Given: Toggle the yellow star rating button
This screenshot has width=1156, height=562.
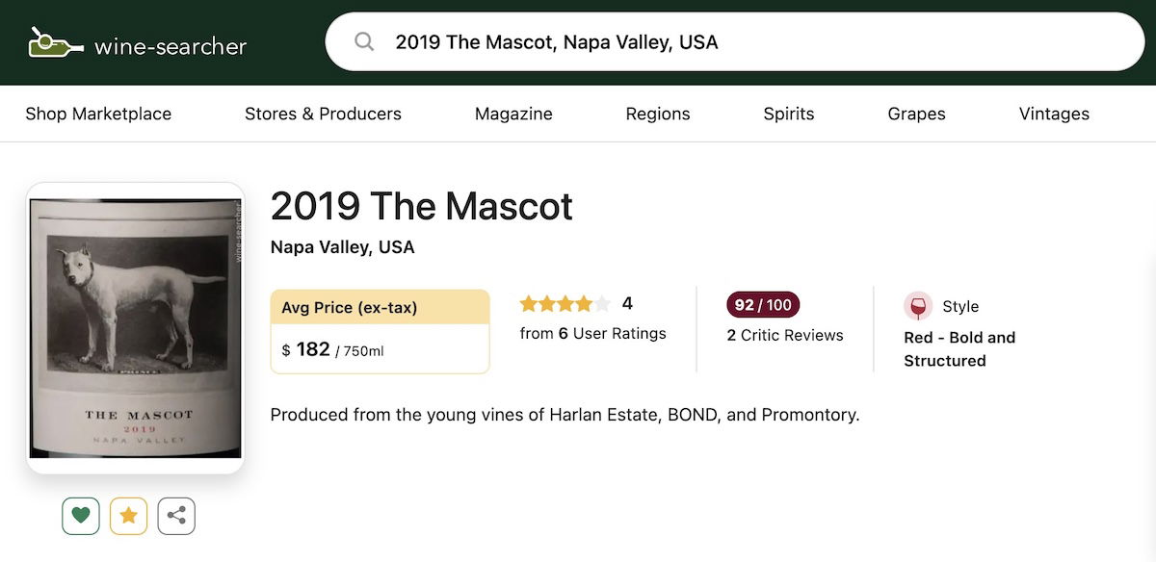Looking at the screenshot, I should [x=128, y=516].
